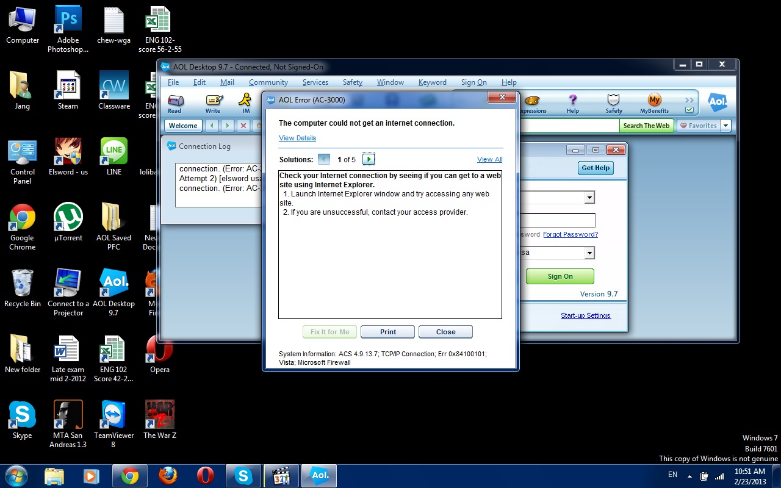The height and width of the screenshot is (488, 781).
Task: Click the Help question mark toolbar icon
Action: click(572, 103)
